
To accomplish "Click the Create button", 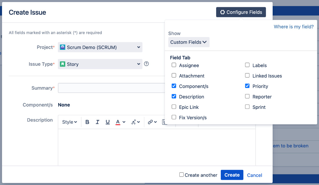I will coord(232,175).
